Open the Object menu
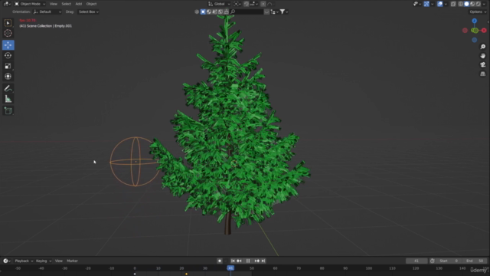 coord(92,4)
